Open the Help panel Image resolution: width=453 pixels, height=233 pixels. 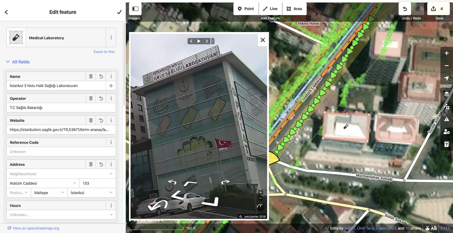(x=447, y=144)
